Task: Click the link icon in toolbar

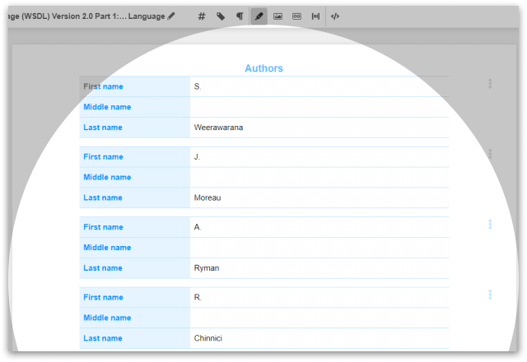Action: coord(296,16)
